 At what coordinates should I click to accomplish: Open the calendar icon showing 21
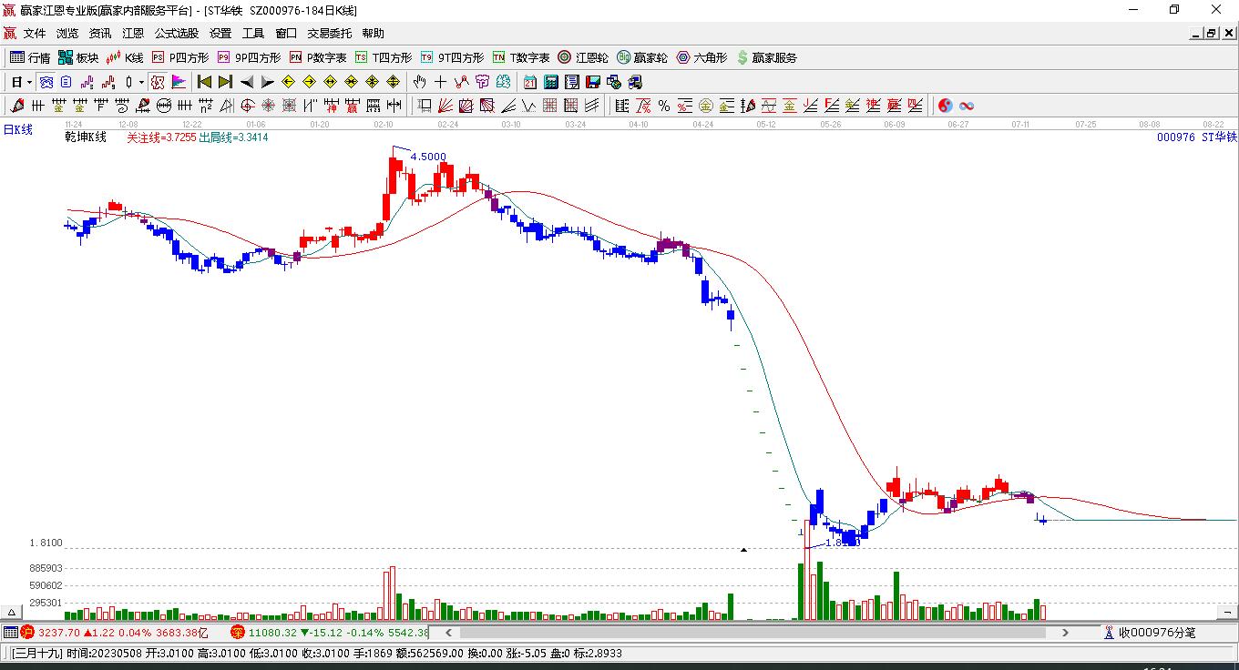tap(529, 82)
